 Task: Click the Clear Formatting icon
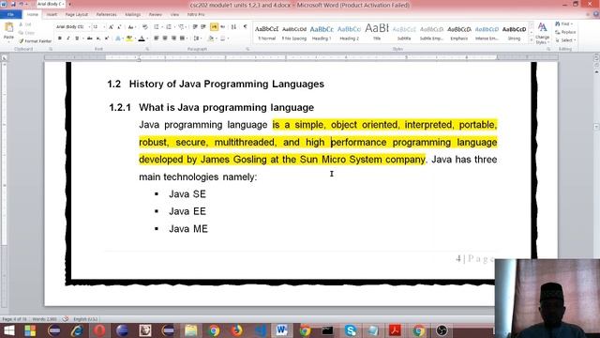pyautogui.click(x=145, y=27)
